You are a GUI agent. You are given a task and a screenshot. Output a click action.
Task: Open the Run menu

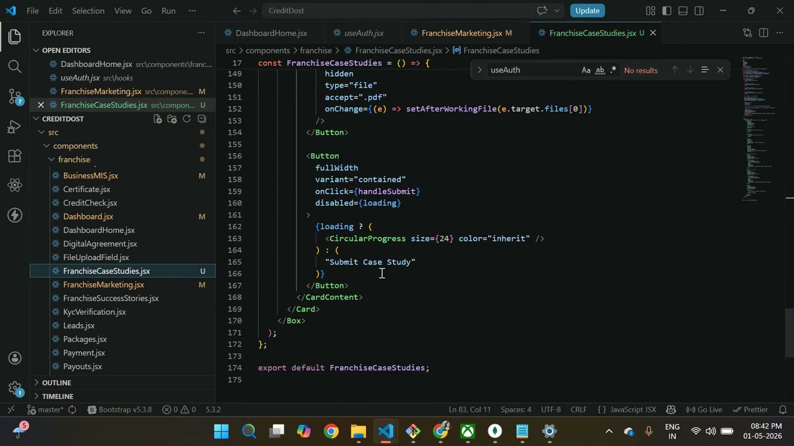pyautogui.click(x=168, y=11)
